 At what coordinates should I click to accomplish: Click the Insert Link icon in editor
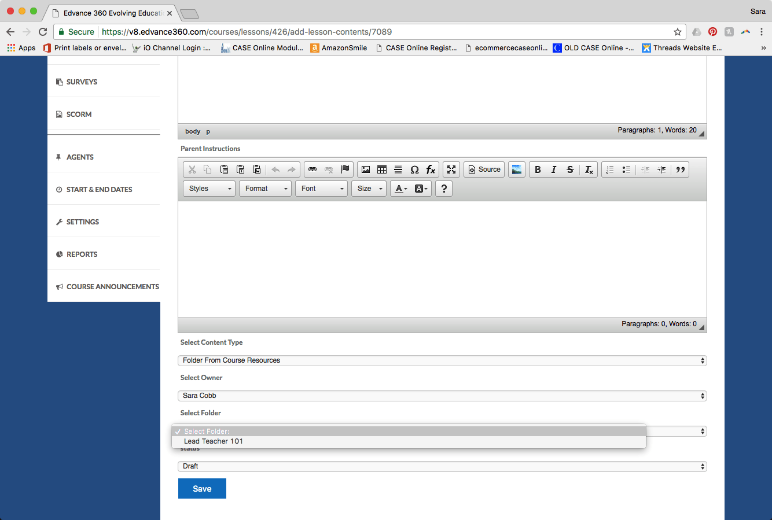(313, 169)
